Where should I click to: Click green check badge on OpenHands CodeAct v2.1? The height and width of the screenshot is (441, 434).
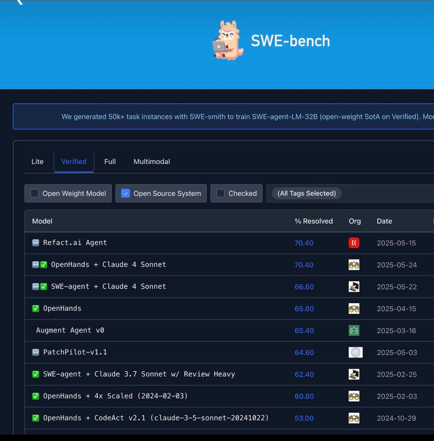(x=36, y=418)
